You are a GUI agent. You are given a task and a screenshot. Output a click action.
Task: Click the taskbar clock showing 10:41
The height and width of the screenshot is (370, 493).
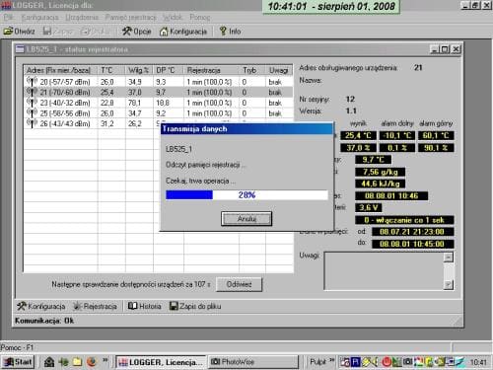tap(478, 362)
